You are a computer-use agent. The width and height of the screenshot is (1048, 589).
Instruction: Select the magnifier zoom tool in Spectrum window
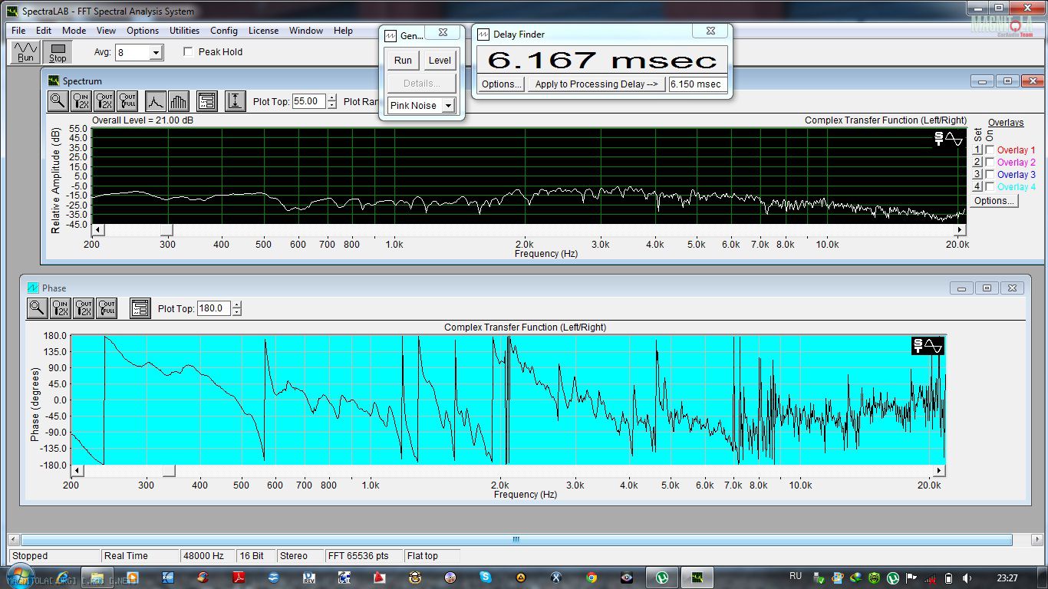point(58,100)
